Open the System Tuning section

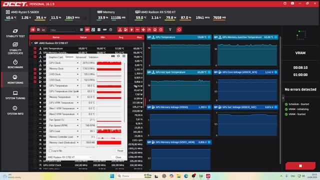click(x=15, y=95)
